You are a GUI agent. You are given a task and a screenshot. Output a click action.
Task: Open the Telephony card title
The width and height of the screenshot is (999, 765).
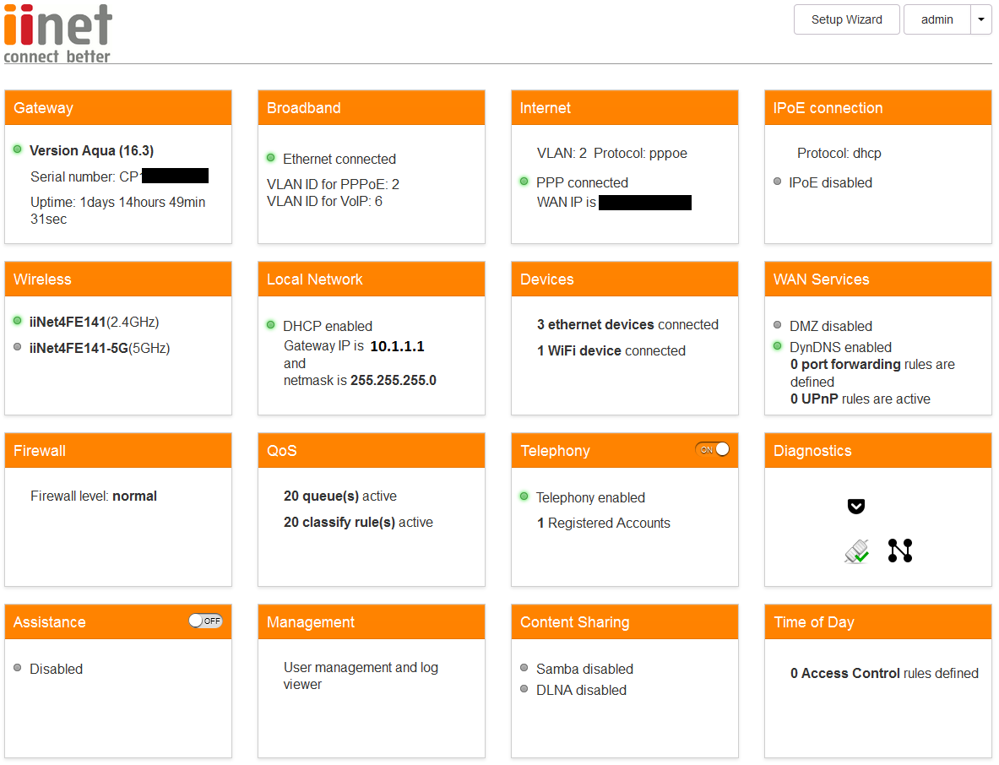555,451
